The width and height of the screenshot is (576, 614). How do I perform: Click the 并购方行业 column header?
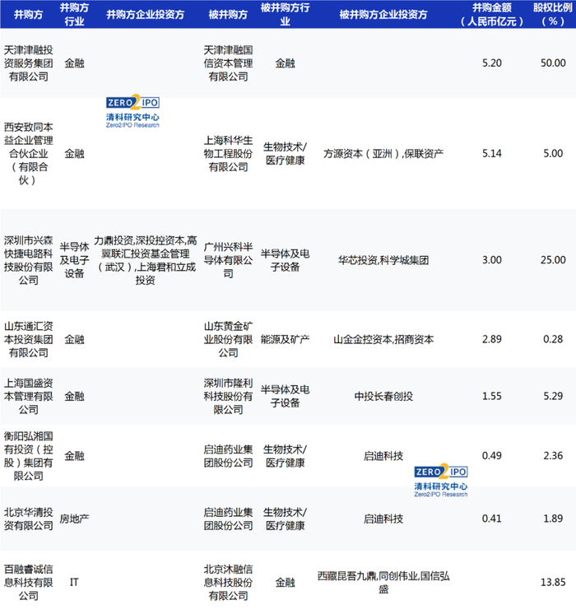coord(74,15)
